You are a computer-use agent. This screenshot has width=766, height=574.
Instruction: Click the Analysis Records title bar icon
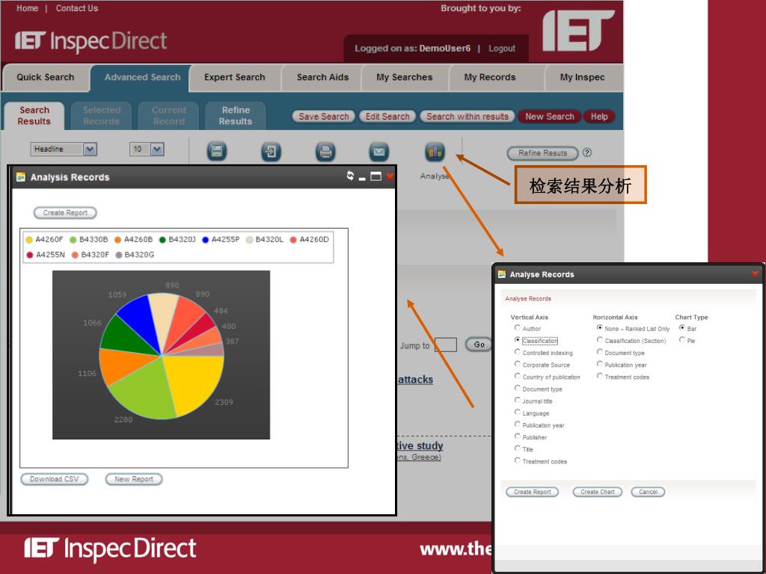(x=20, y=177)
